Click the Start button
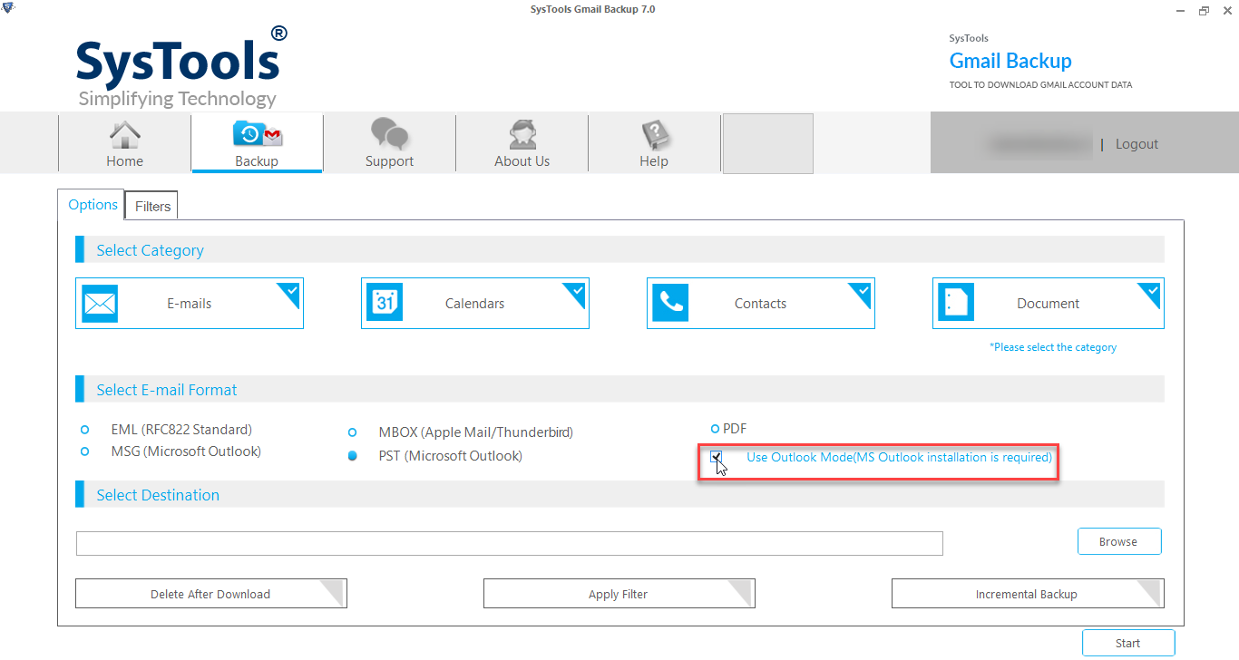1239x660 pixels. 1128,643
